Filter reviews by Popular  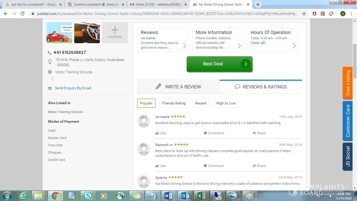pos(146,103)
